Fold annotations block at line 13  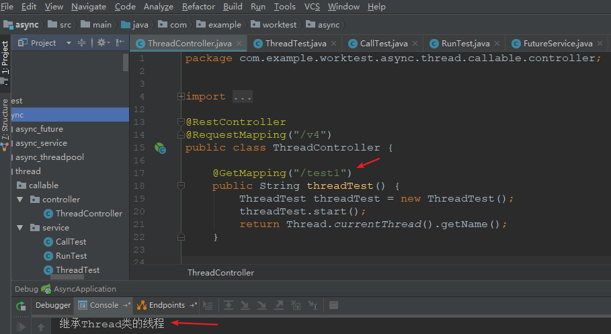coord(181,122)
